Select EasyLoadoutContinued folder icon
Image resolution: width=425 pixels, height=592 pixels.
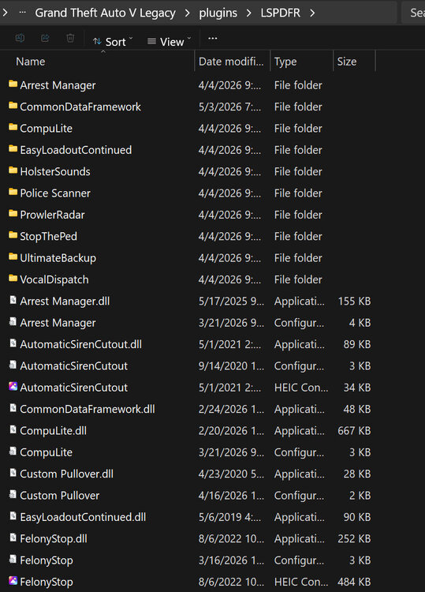(13, 148)
